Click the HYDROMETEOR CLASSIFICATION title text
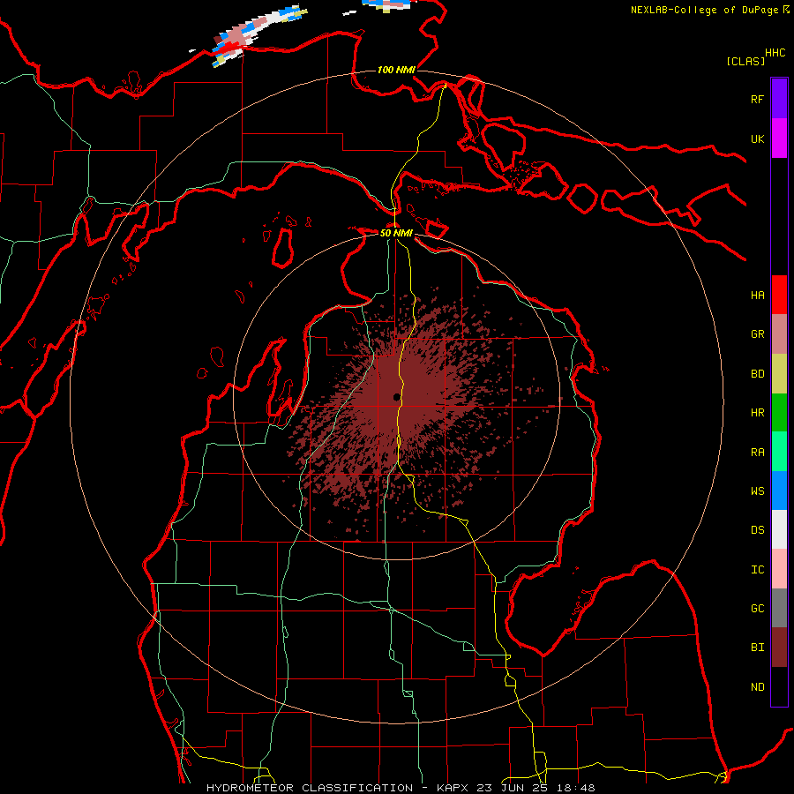794x794 pixels. [x=310, y=788]
